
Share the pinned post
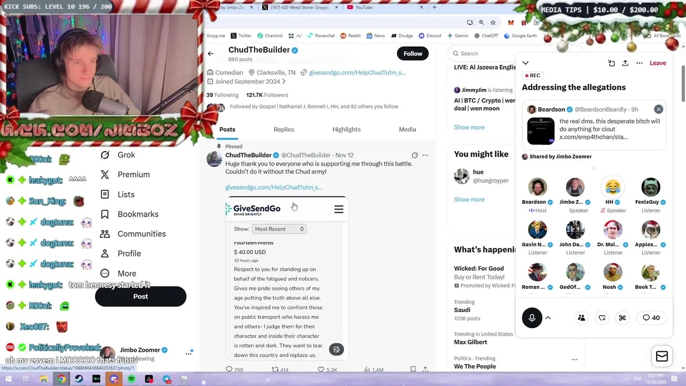[x=425, y=369]
